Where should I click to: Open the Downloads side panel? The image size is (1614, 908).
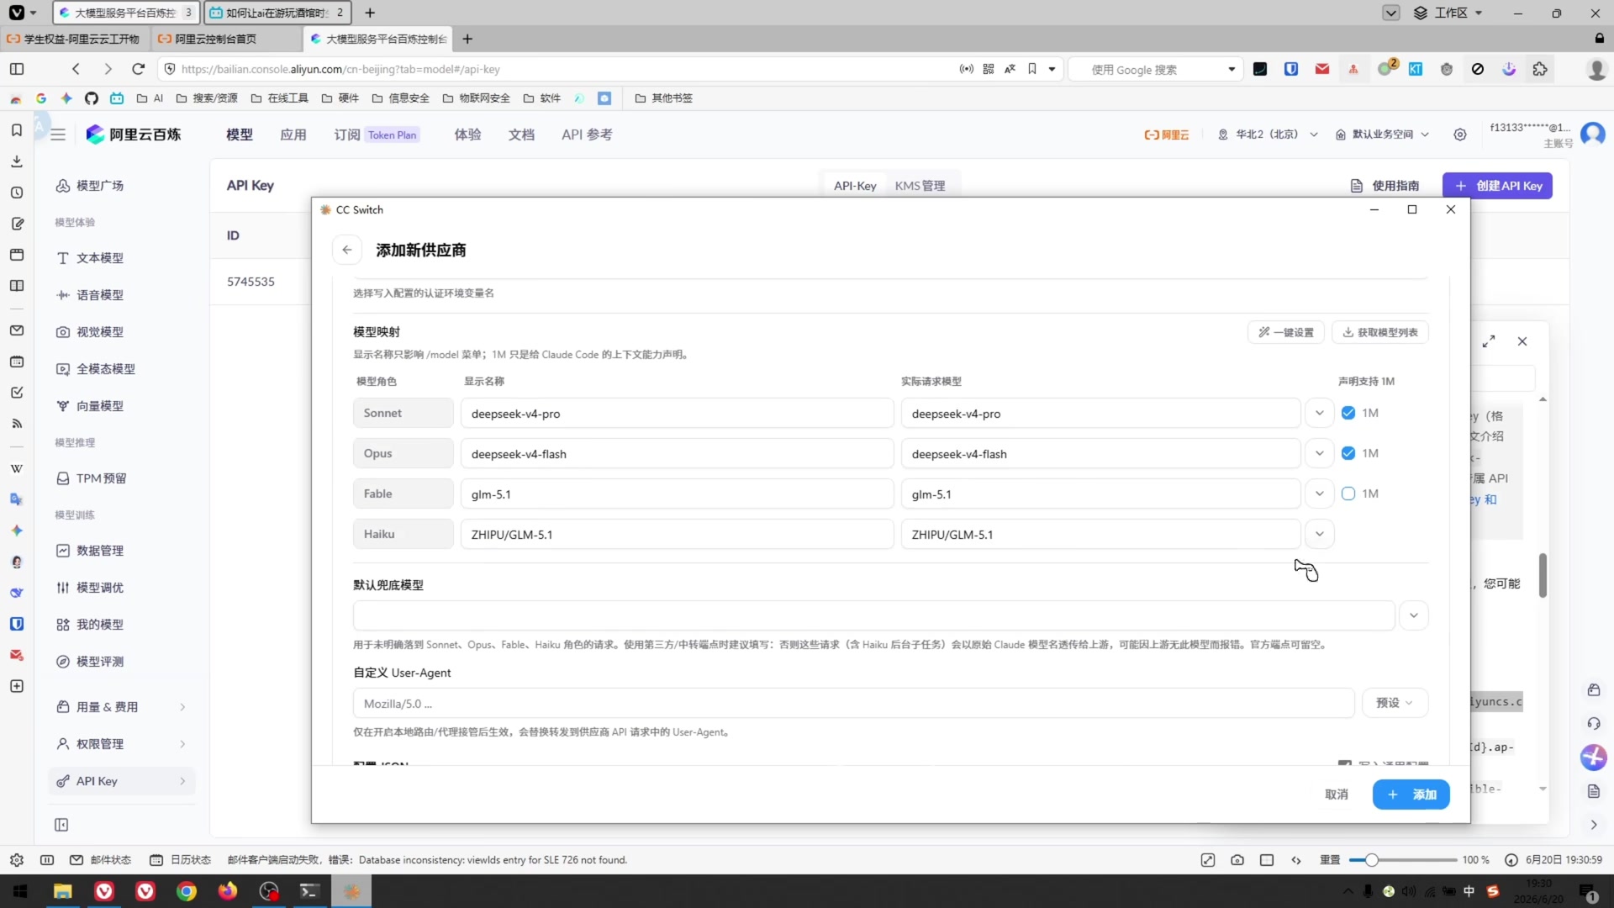[17, 161]
